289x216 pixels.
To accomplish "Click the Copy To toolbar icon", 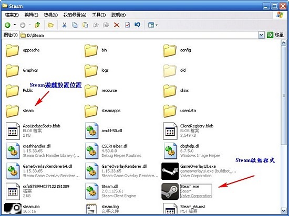I will click(x=106, y=25).
